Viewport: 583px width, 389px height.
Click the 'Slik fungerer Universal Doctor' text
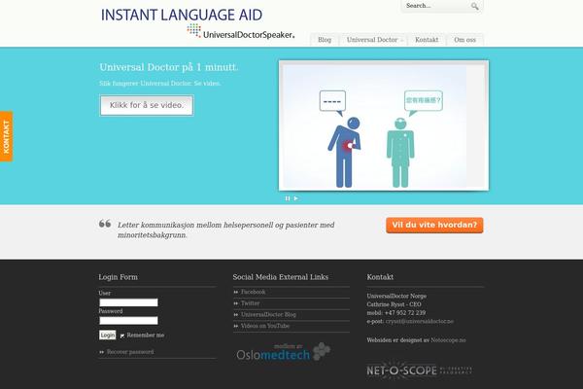[x=160, y=84]
